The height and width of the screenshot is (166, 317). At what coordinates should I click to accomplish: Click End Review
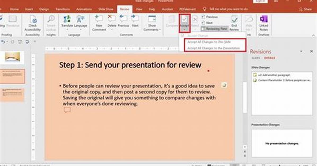pyautogui.click(x=234, y=24)
